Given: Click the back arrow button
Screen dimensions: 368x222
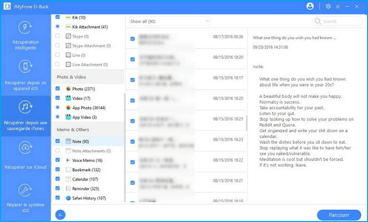Looking at the screenshot, I should (60, 215).
